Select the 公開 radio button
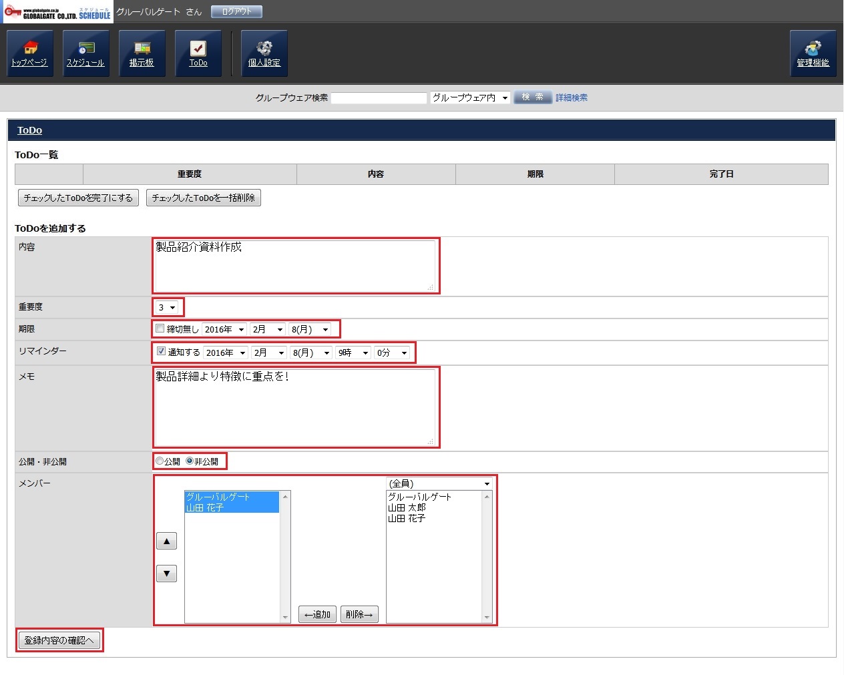 (x=160, y=461)
